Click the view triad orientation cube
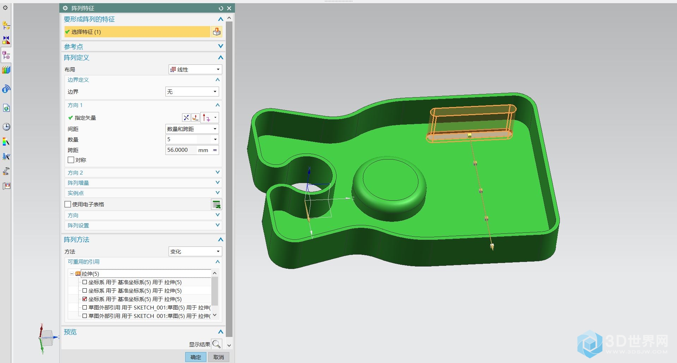Screen dimensions: 677x363 pyautogui.click(x=47, y=338)
